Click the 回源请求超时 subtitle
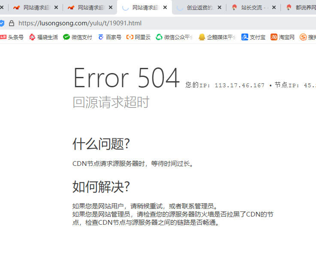Viewport: 316px width, 266px height. (x=111, y=102)
